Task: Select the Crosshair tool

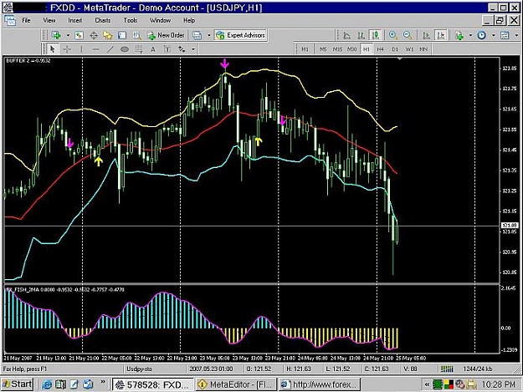Action: 67,49
